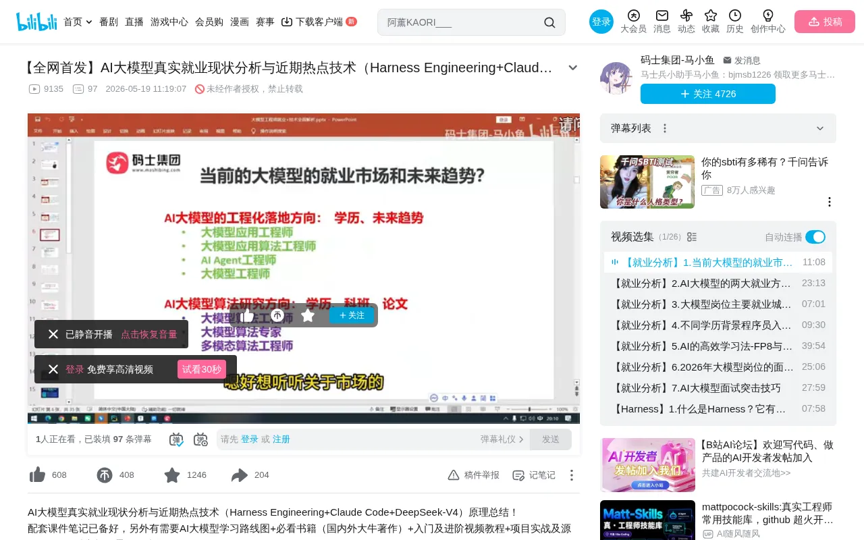Expand 弹幕列表 panel chevron

[820, 128]
